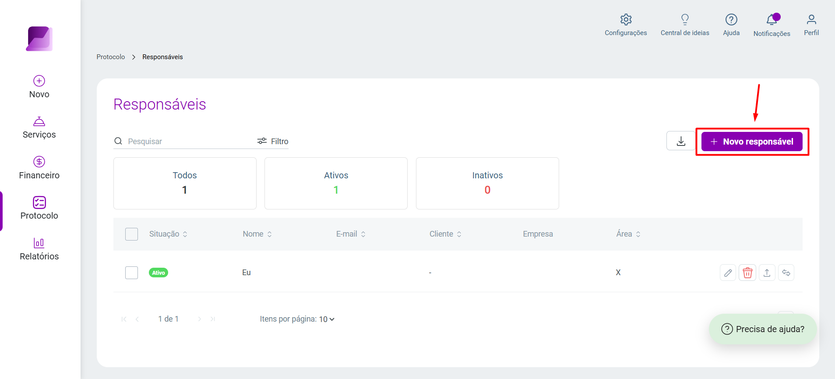835x379 pixels.
Task: Open the Financeiro sidebar menu
Action: (x=39, y=168)
